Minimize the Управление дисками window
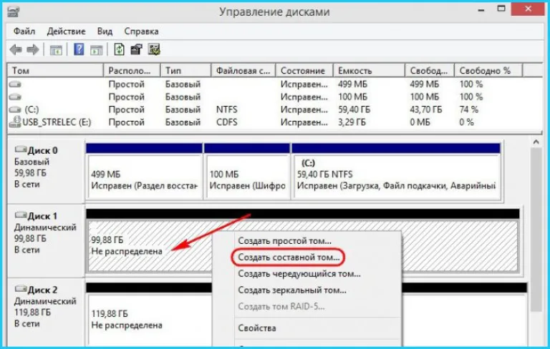 [x=481, y=10]
